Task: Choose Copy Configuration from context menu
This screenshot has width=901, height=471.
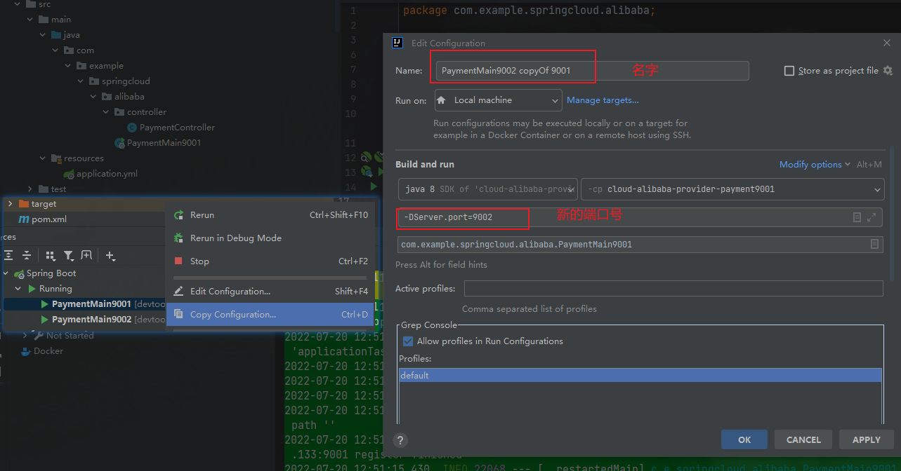Action: click(x=232, y=315)
